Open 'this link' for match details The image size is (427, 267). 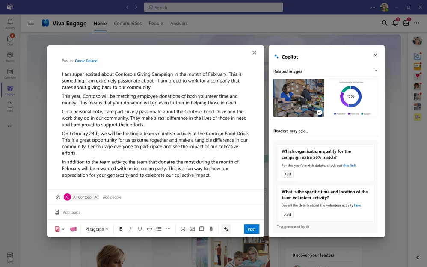pyautogui.click(x=350, y=166)
